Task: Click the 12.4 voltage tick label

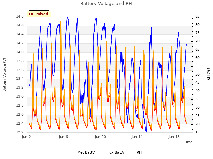Action: pyautogui.click(x=20, y=124)
